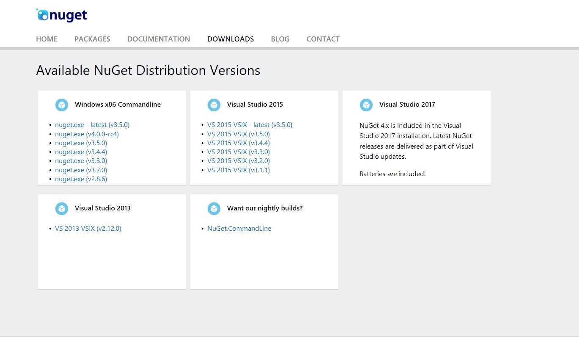Select the DOWNLOADS nav item
The image size is (579, 337).
pos(231,39)
